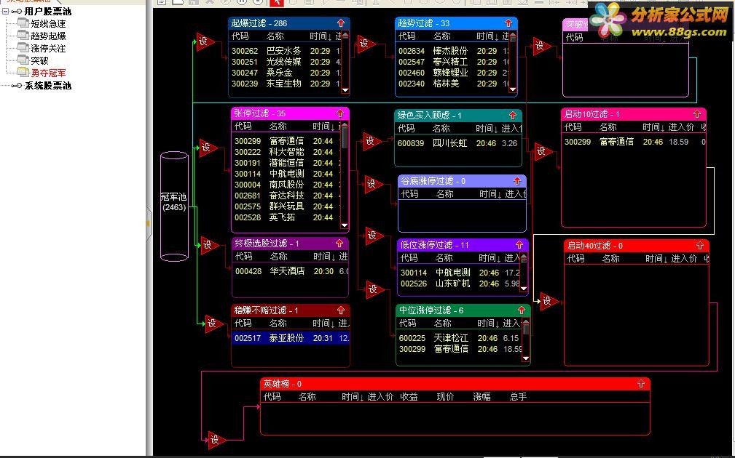Sort 涨停过滤 by the 代码 column
This screenshot has height=458, width=735.
pyautogui.click(x=243, y=126)
